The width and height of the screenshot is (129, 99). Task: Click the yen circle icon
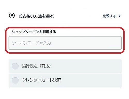[x=12, y=15]
